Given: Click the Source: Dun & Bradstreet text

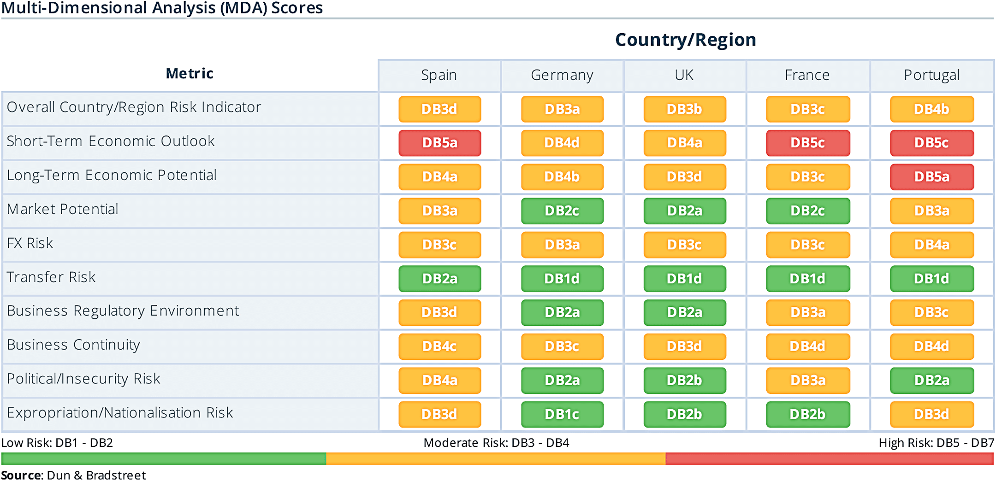Looking at the screenshot, I should 73,475.
